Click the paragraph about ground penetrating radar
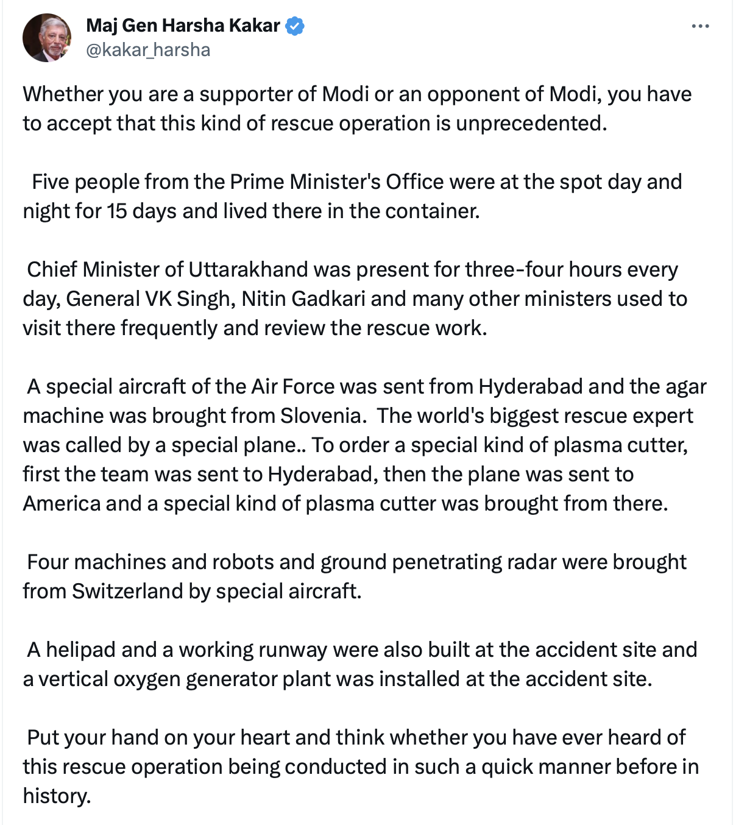747x825 pixels. click(x=355, y=576)
